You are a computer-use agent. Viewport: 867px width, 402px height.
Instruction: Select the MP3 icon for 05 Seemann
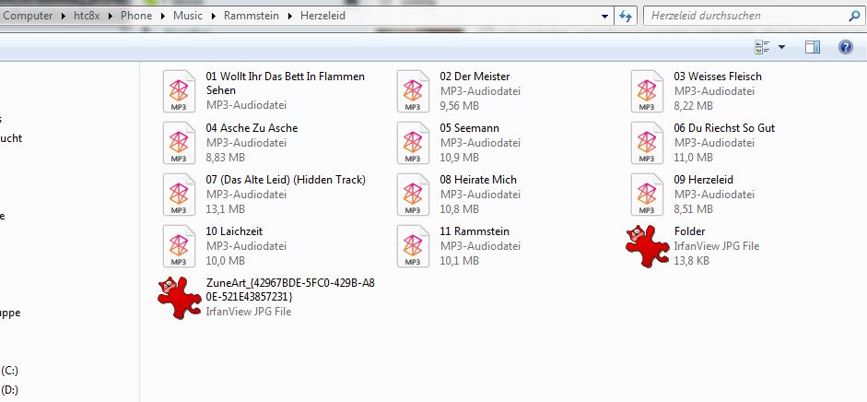tap(413, 143)
